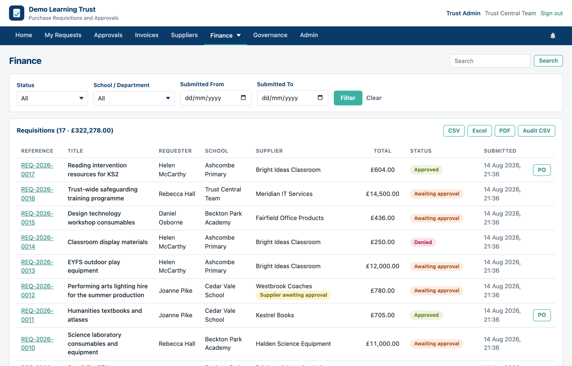
Task: Download the Audit CSV
Action: tap(537, 131)
